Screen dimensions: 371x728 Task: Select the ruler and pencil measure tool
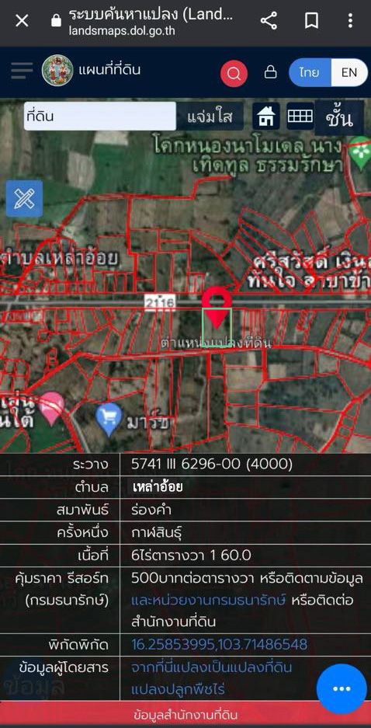(24, 199)
